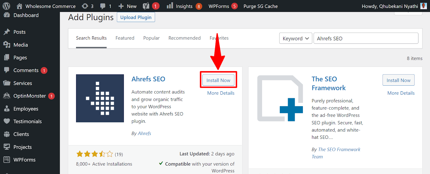The height and width of the screenshot is (174, 430).
Task: Open the Employees menu item
Action: point(26,109)
